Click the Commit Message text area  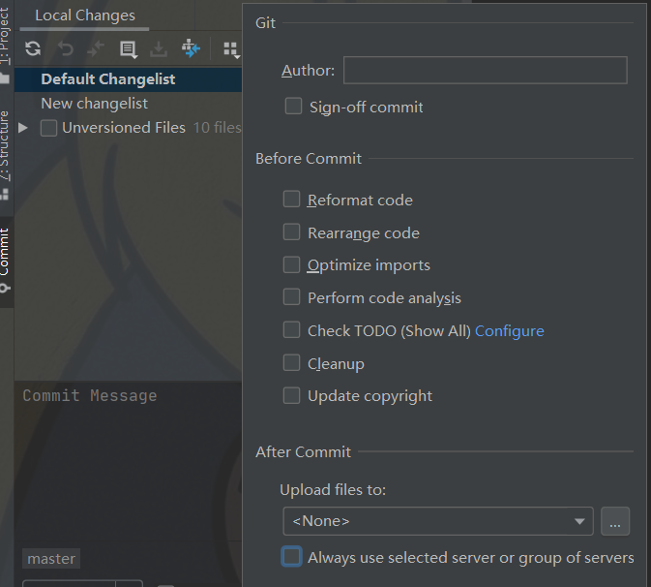128,461
